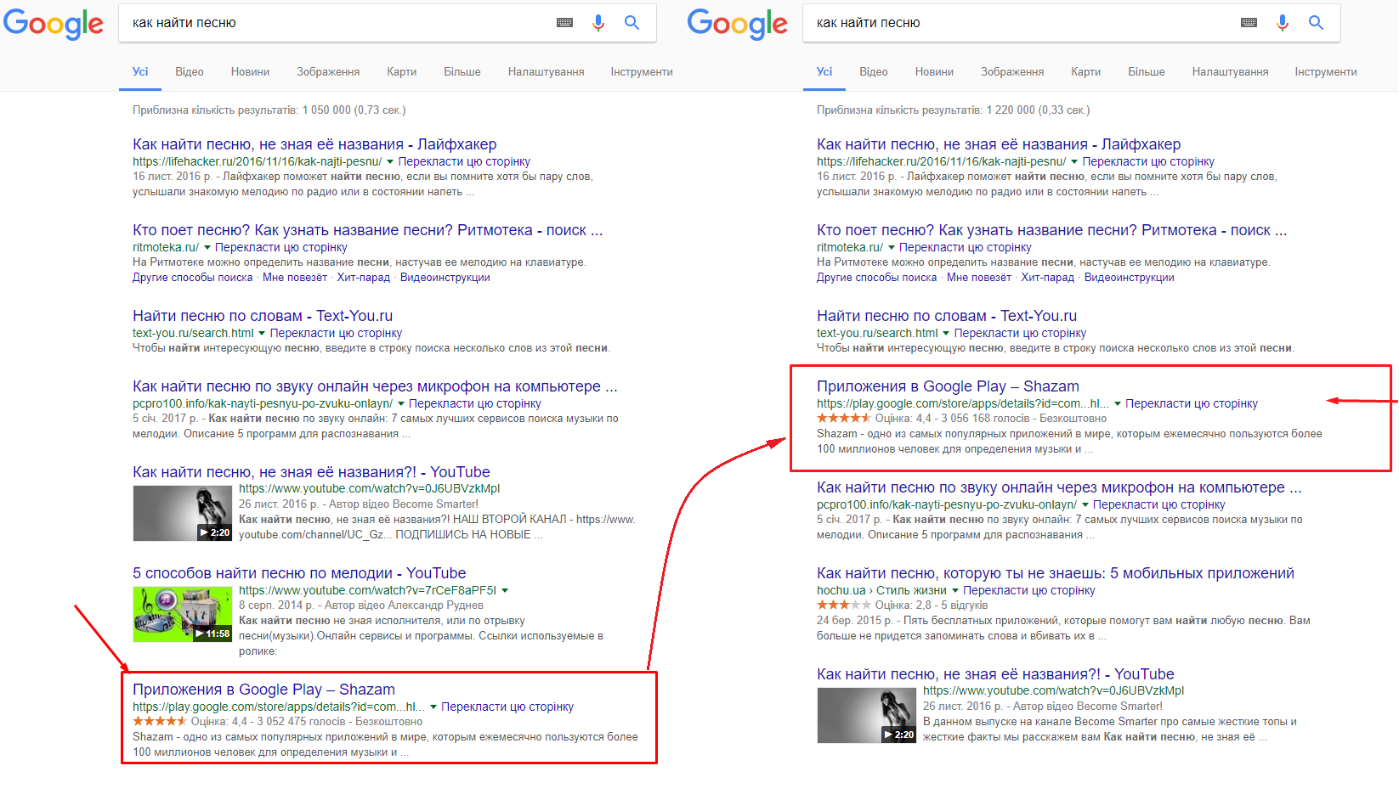Expand dropdown arrow beside Shazam play.google URL, left results
Viewport: 1399px width, 794px height.
433,707
